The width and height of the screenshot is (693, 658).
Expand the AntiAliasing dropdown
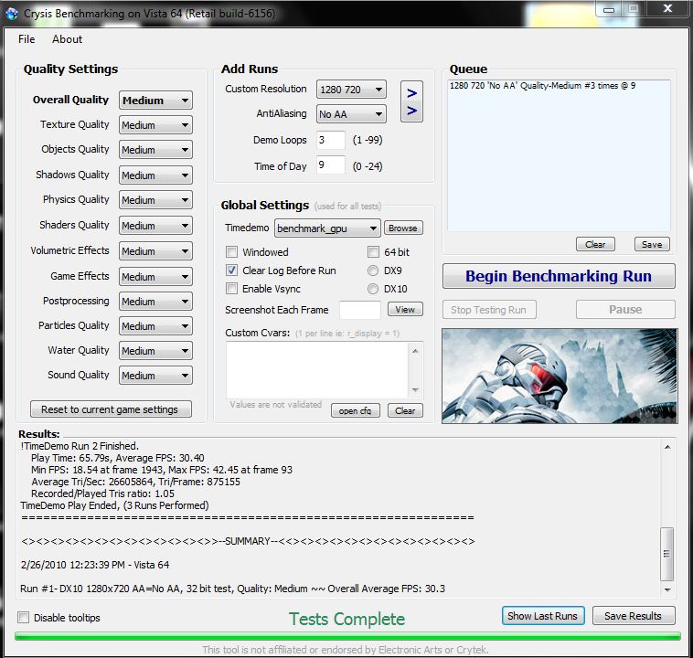(351, 114)
